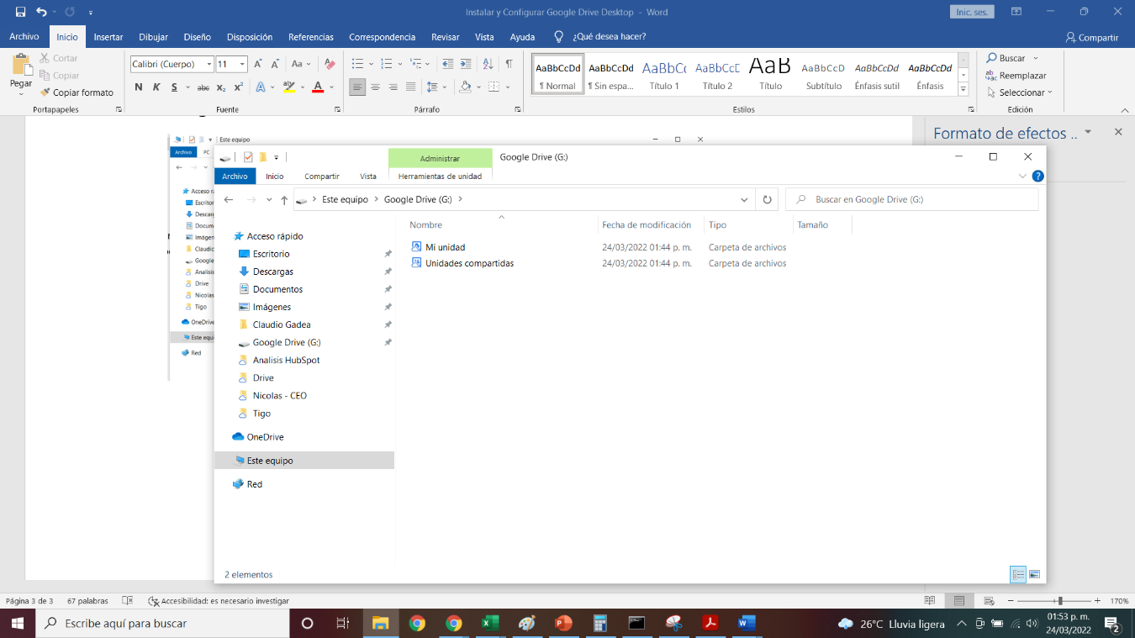This screenshot has height=638, width=1135.
Task: Select the Unidades compartidas folder
Action: point(469,263)
